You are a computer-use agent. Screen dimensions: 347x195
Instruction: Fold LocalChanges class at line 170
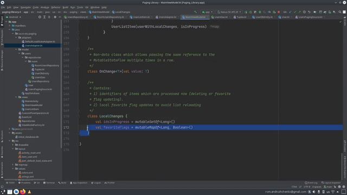pyautogui.click(x=78, y=116)
